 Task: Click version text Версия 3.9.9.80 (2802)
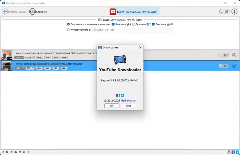tap(120, 80)
